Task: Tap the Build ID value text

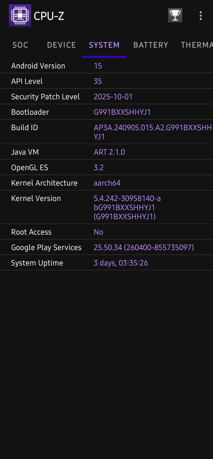Action: coord(153,132)
